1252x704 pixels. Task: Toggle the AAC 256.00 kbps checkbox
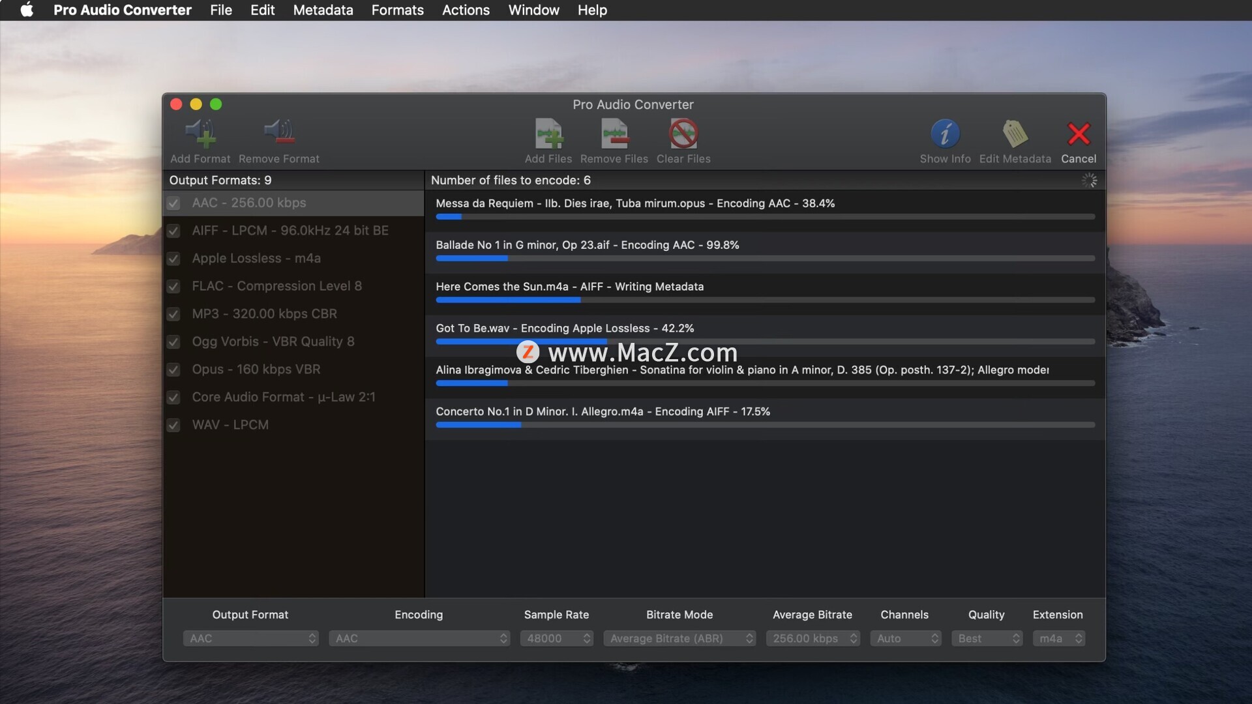173,203
